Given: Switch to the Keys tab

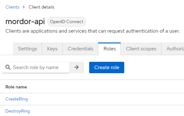Looking at the screenshot, I should point(52,49).
